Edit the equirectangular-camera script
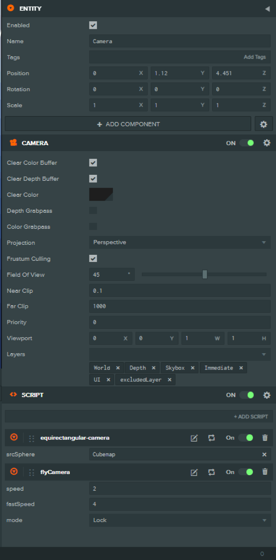Viewport: 276px width, 560px height. (x=194, y=438)
